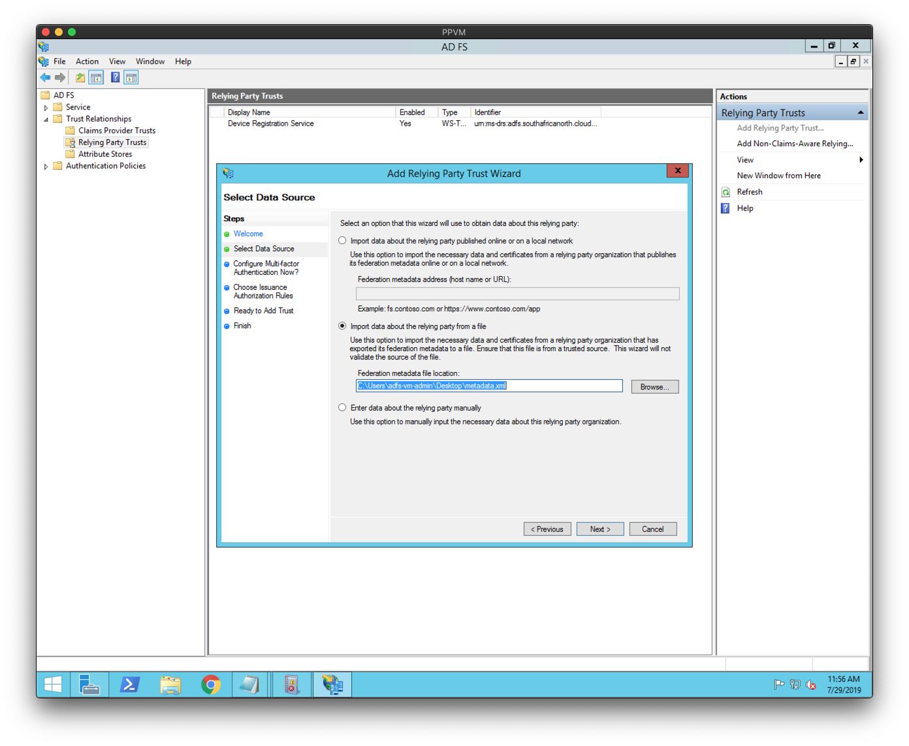Click the < Previous button
The image size is (909, 746).
pos(547,529)
